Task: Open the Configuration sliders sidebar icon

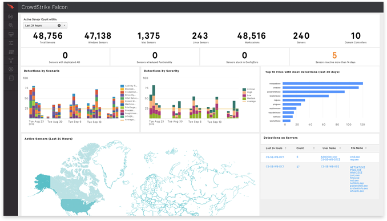Action: 11,43
